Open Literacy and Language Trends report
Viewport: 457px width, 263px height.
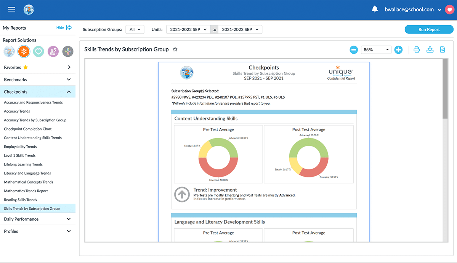[x=27, y=174]
